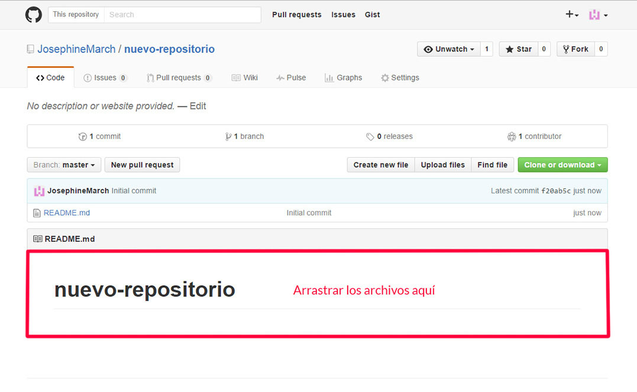Fork this repository
Image resolution: width=637 pixels, height=392 pixels.
click(575, 49)
